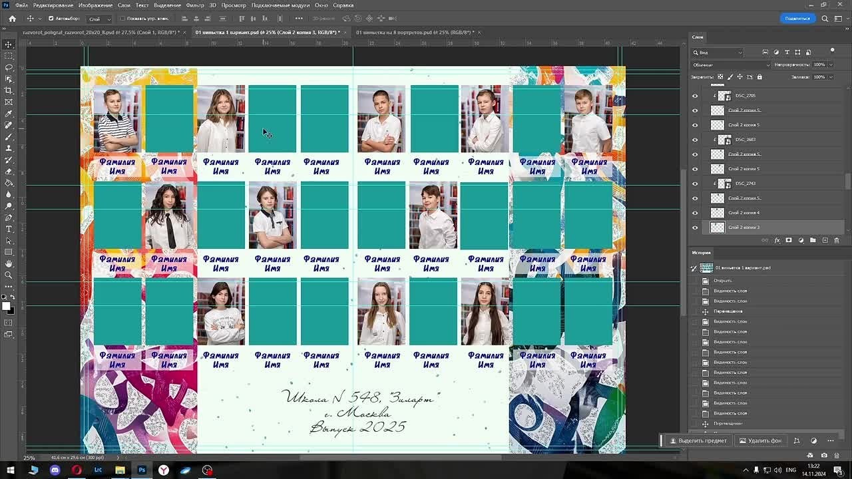Pick the Eyedropper tool
Image resolution: width=852 pixels, height=479 pixels.
9,114
